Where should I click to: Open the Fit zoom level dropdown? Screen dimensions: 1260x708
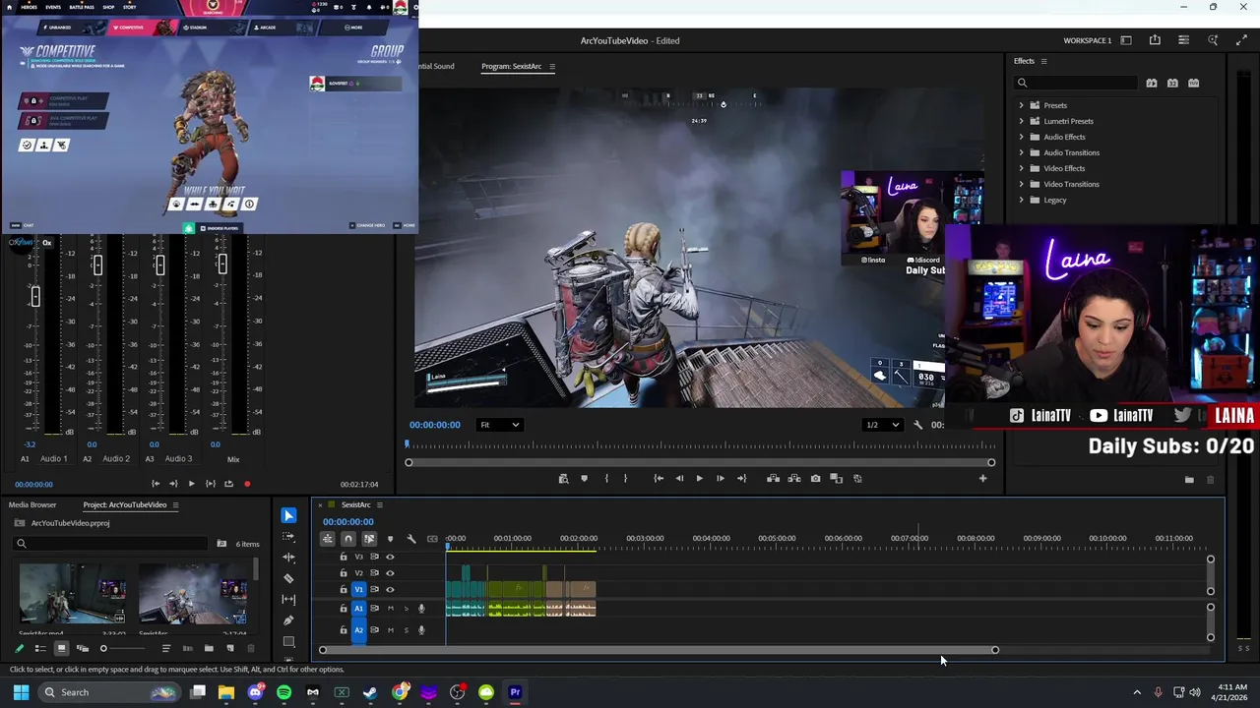click(x=499, y=425)
